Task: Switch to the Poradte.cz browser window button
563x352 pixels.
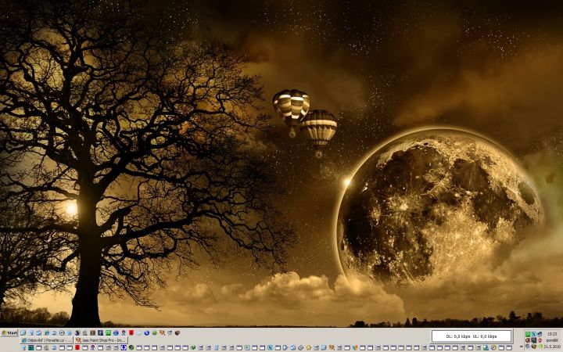Action: (x=46, y=340)
